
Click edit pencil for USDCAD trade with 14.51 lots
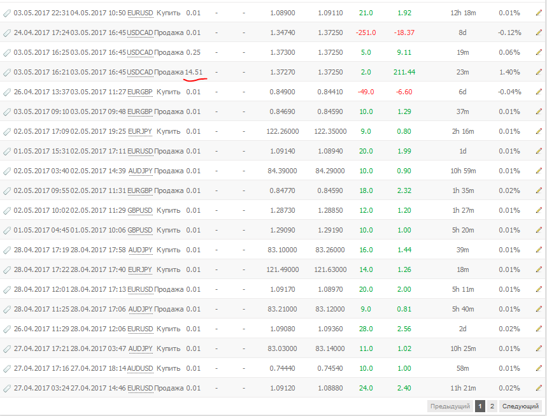click(x=539, y=72)
